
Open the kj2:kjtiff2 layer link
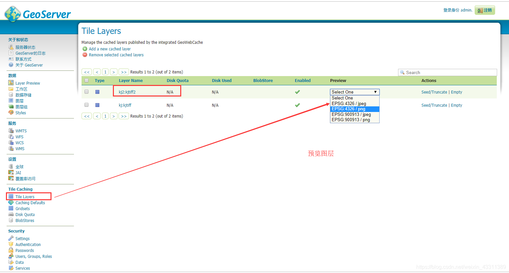(x=127, y=92)
